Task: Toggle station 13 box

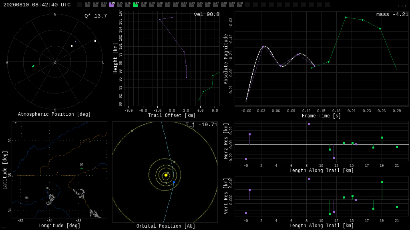Action: 183,5
